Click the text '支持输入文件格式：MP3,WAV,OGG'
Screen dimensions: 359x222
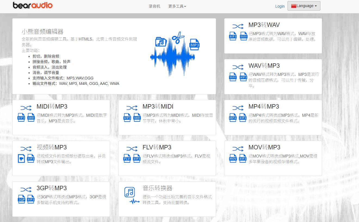tap(63, 78)
